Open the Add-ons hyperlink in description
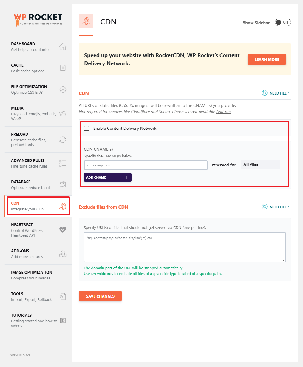The image size is (303, 367). pos(224,112)
